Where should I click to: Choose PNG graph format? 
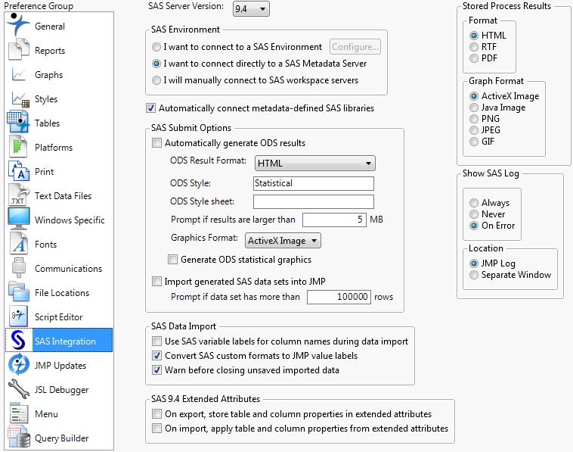pyautogui.click(x=474, y=119)
